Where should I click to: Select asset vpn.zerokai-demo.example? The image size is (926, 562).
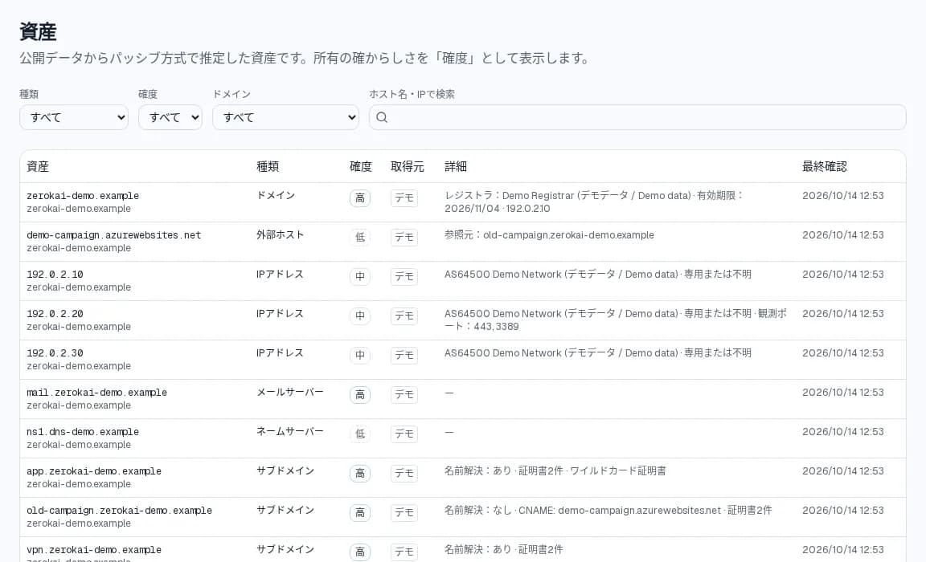point(94,550)
